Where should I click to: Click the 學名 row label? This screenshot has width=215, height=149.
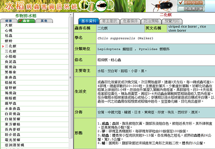click(x=78, y=38)
